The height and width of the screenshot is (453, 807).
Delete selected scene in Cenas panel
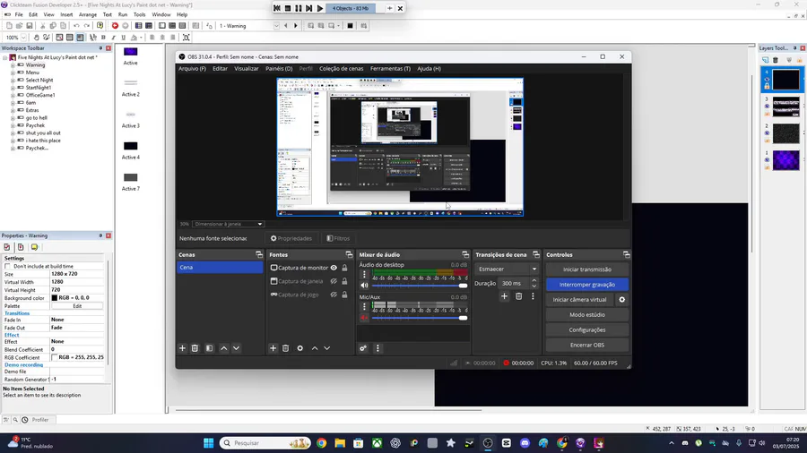pos(195,348)
